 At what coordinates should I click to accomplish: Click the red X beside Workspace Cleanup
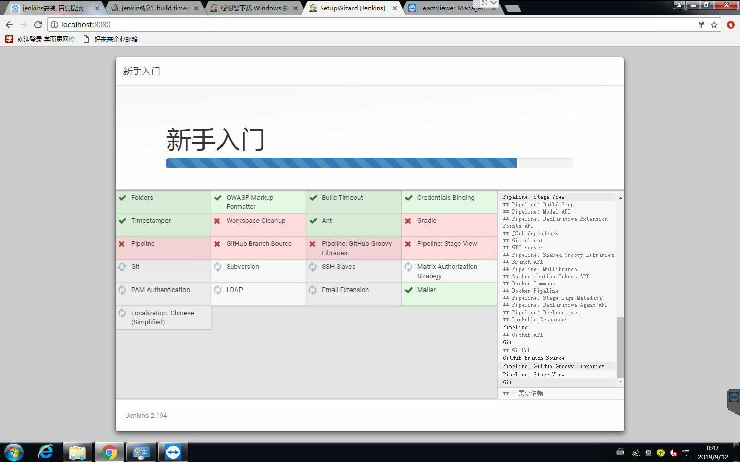click(x=217, y=221)
